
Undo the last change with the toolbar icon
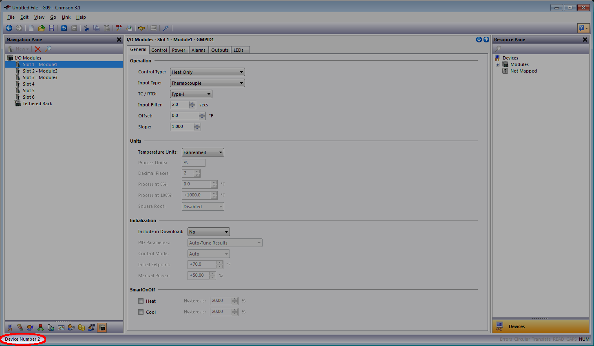pyautogui.click(x=64, y=28)
